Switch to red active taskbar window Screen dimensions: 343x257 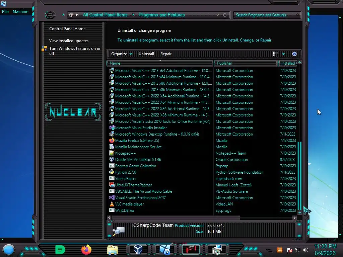tap(191, 249)
